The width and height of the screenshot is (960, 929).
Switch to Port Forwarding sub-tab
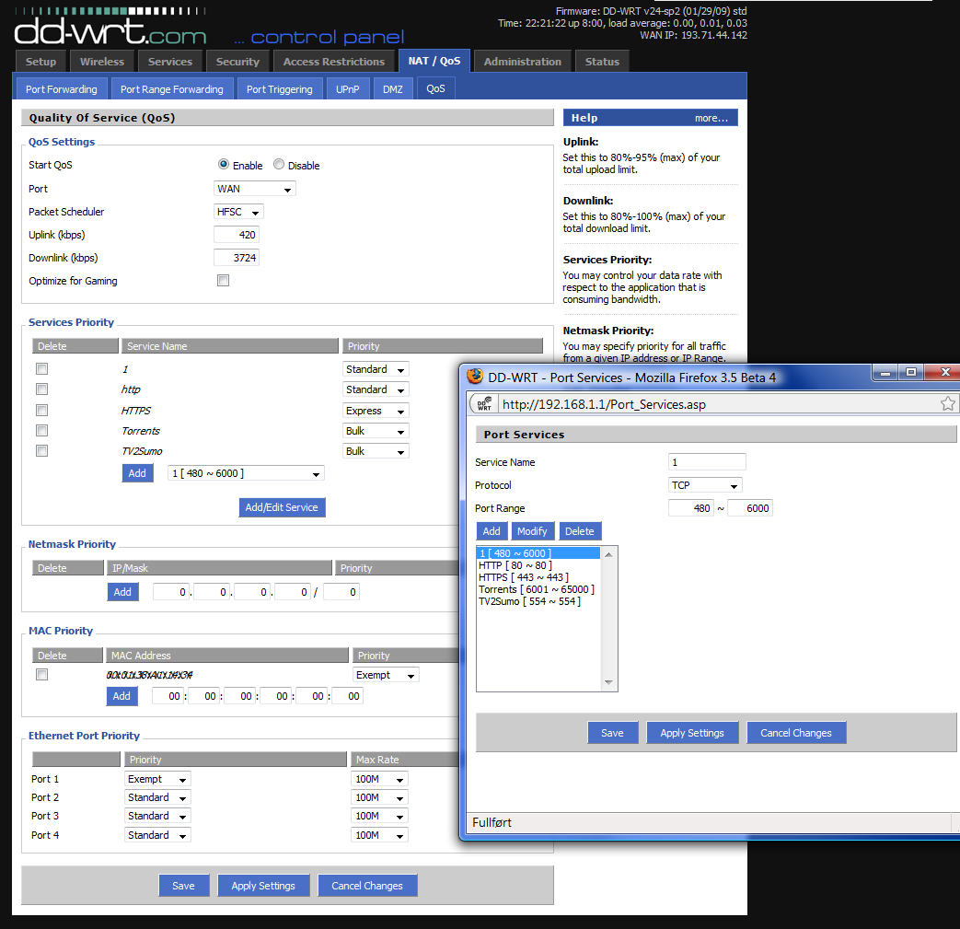(62, 88)
